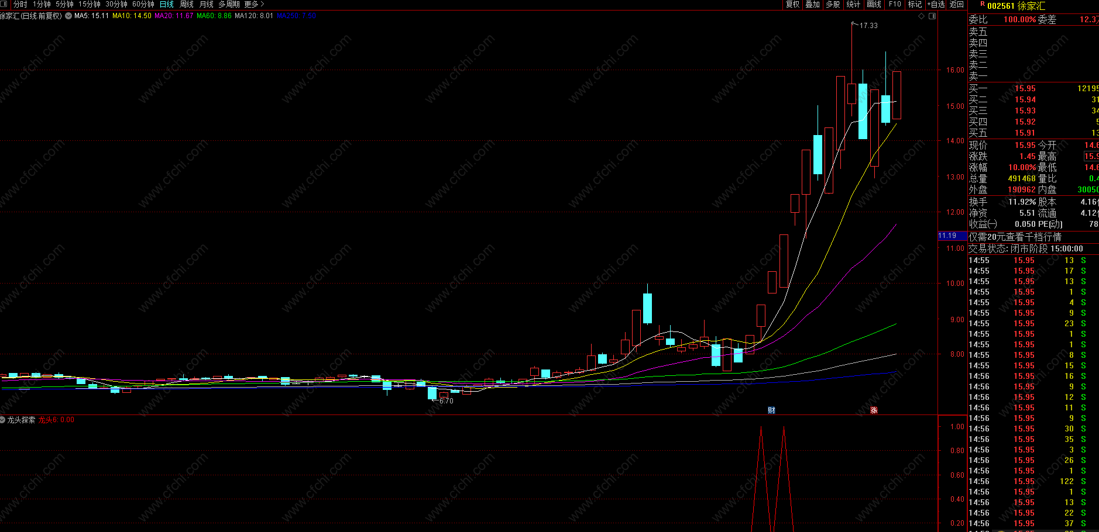Open the 统计 statistics tool
The height and width of the screenshot is (532, 1099).
[854, 4]
